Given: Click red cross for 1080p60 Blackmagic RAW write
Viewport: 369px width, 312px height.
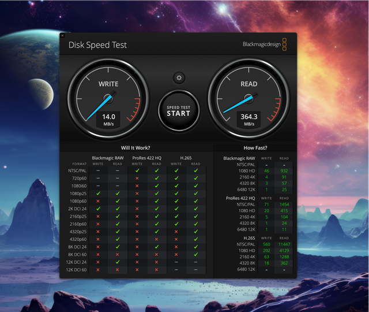Looking at the screenshot, I should [98, 201].
